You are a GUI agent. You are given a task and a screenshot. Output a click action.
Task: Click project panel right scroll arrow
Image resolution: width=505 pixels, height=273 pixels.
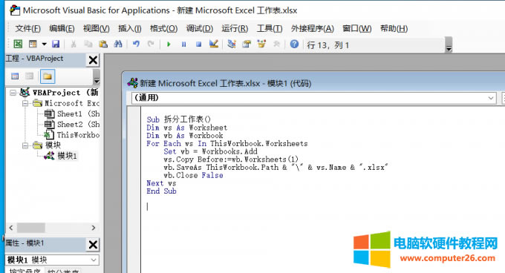94,228
